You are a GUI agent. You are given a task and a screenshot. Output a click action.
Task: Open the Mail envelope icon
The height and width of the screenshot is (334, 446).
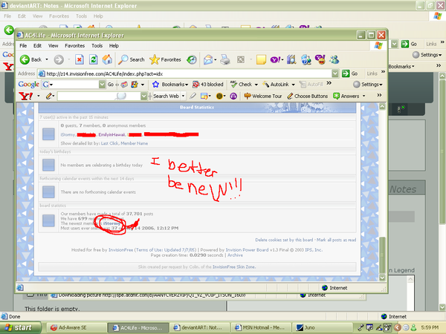[x=208, y=59]
